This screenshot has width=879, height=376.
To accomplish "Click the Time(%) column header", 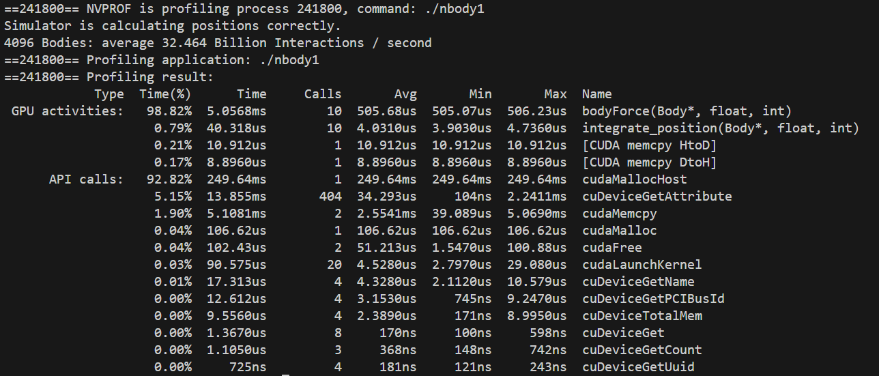I will (x=165, y=94).
